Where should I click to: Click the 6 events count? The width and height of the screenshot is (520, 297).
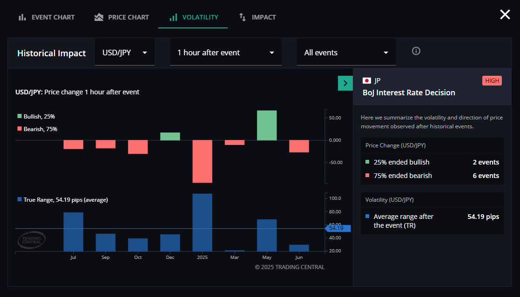pos(486,176)
